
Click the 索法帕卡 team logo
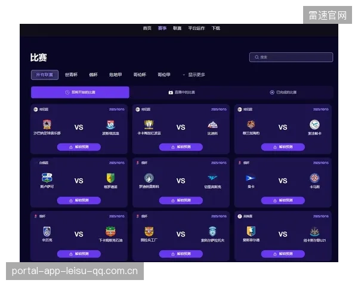point(314,125)
